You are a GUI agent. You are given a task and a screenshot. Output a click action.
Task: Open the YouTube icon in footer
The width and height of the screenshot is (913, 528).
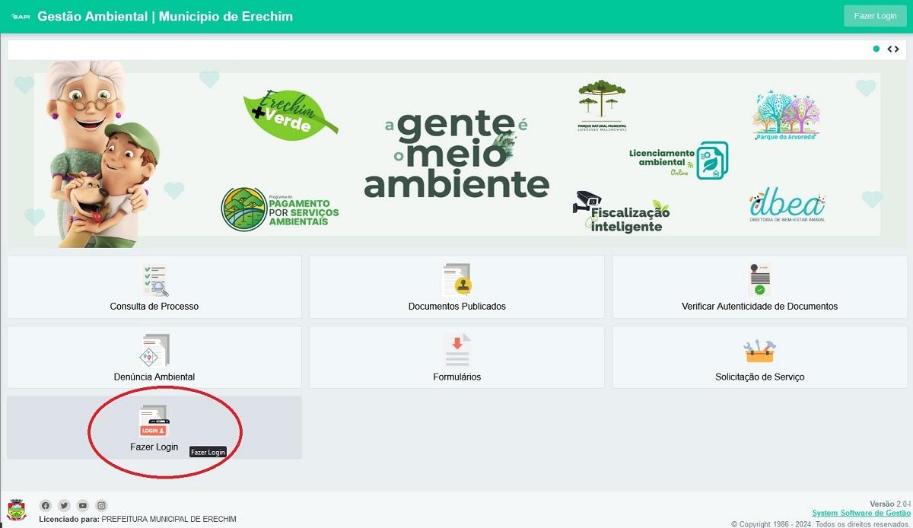[x=83, y=505]
